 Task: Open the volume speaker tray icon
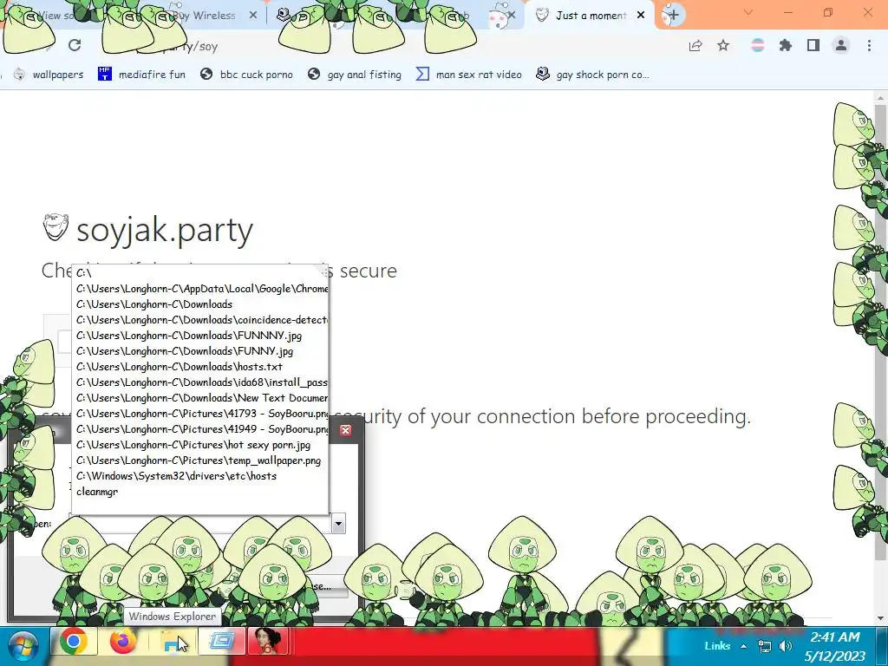[x=786, y=646]
